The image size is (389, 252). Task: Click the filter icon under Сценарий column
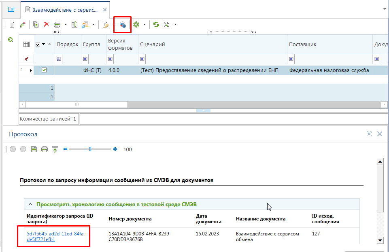[x=142, y=59]
